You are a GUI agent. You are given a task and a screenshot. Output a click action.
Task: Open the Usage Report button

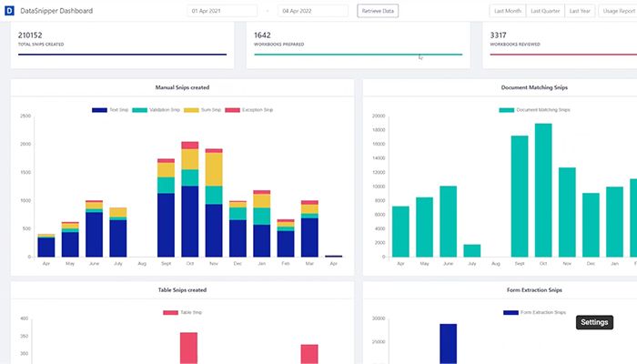(x=618, y=11)
